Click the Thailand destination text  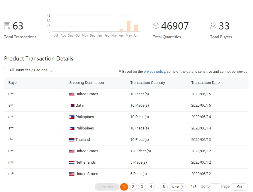pyautogui.click(x=83, y=140)
